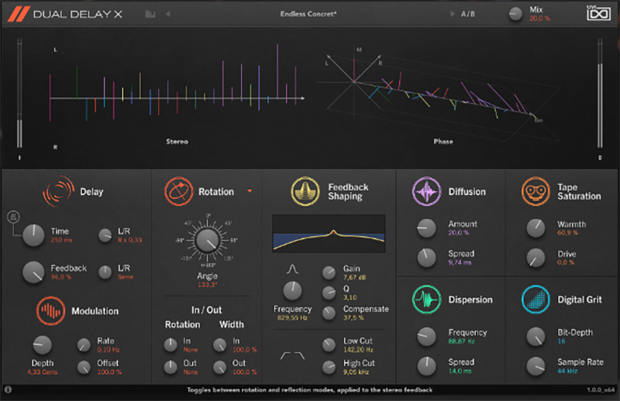Go to the next preset arrow
The height and width of the screenshot is (401, 620).
point(453,14)
